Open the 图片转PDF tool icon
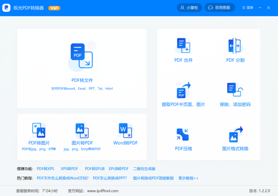The image size is (278, 196). point(82,130)
